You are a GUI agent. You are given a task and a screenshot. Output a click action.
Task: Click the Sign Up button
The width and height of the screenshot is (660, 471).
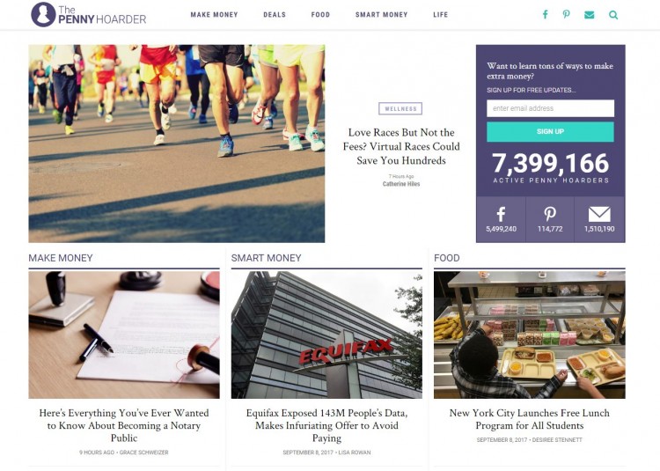coord(550,132)
